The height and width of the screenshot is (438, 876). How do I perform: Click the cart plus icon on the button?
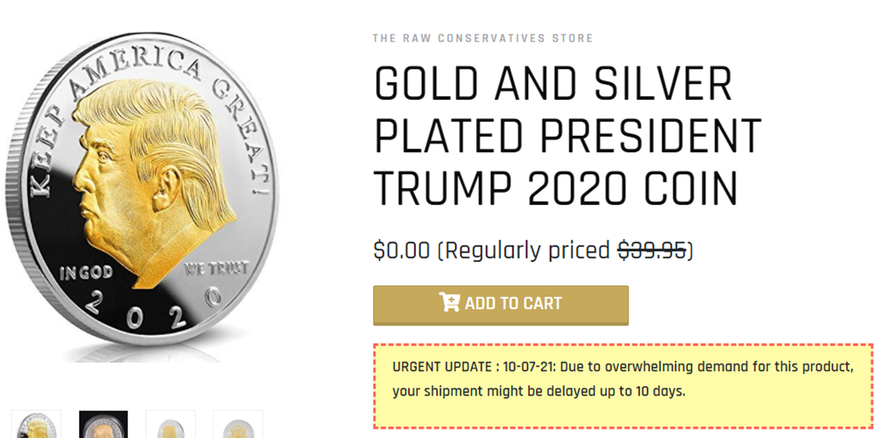pos(450,303)
